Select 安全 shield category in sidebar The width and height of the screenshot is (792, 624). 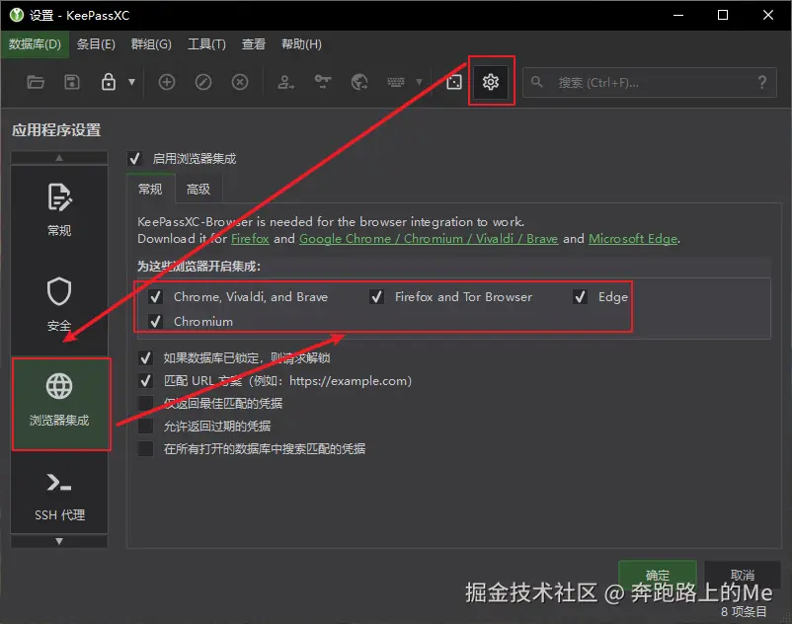[59, 304]
